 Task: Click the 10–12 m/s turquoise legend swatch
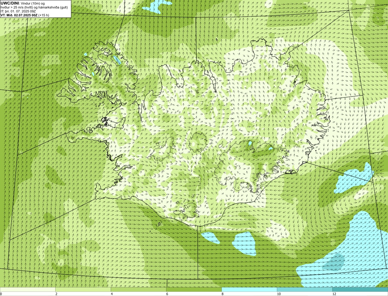click(305, 290)
